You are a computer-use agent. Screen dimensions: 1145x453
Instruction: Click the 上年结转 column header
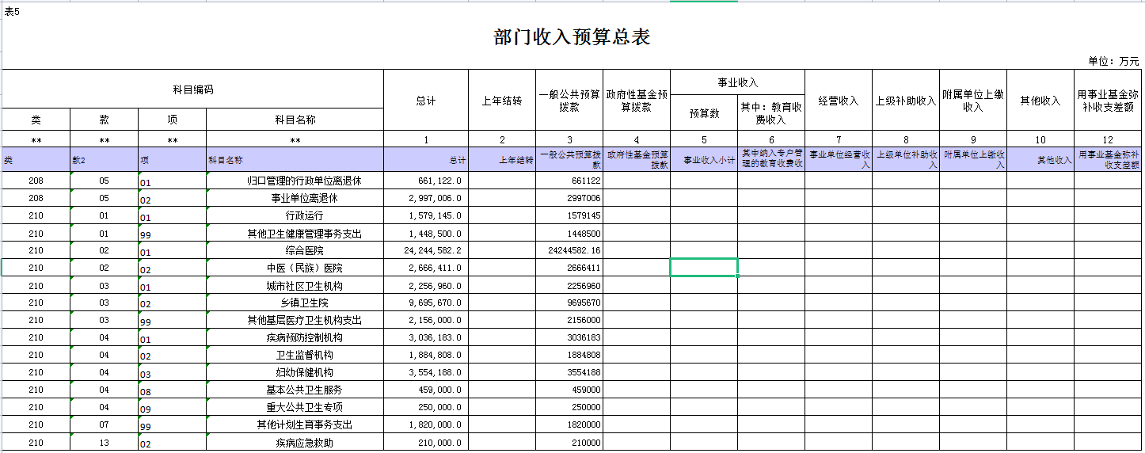click(x=502, y=101)
